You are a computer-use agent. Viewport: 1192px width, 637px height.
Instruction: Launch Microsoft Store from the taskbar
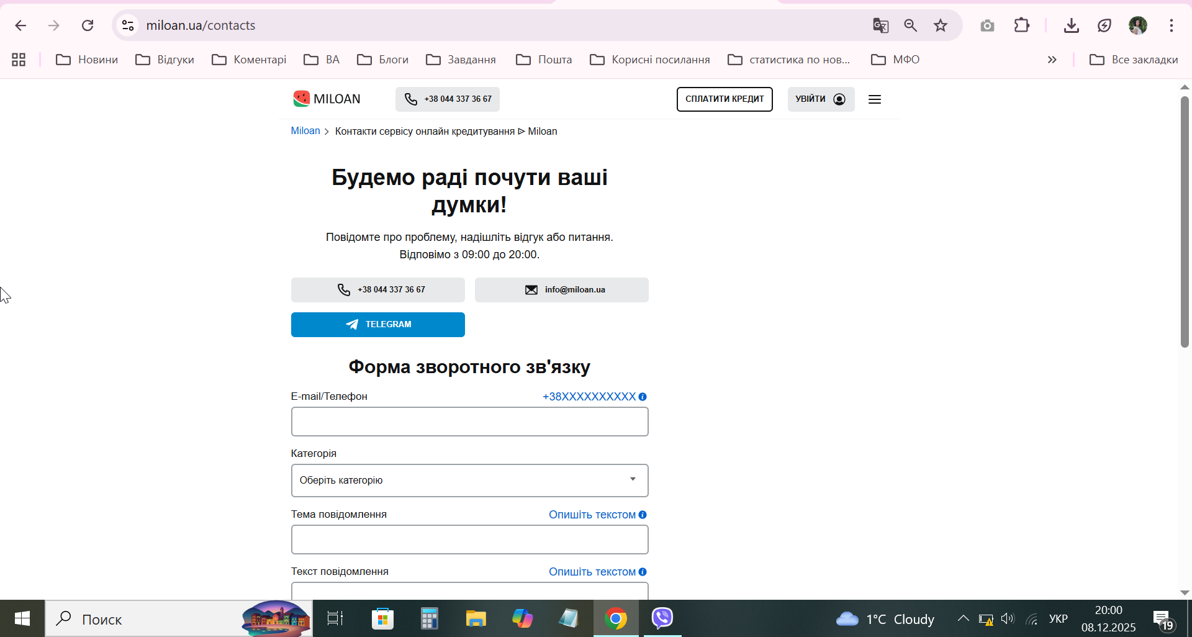382,618
